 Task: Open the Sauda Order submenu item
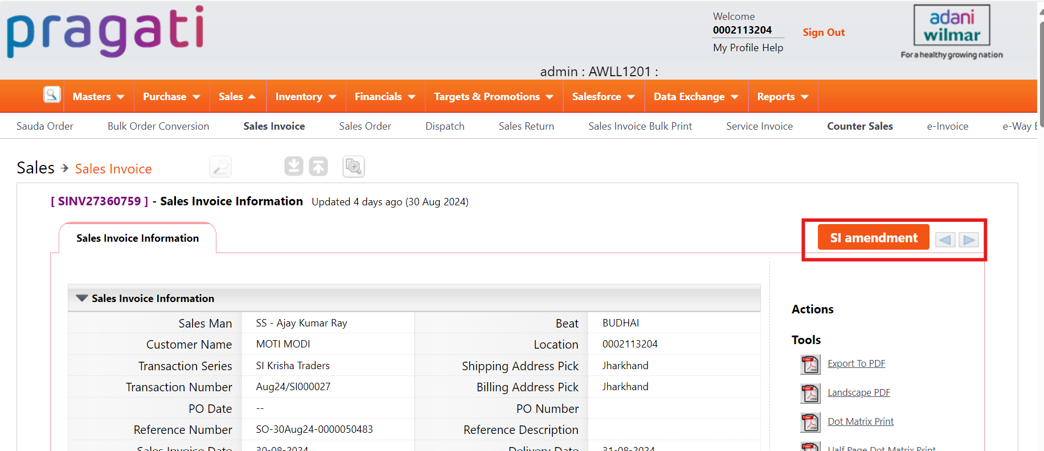point(45,126)
